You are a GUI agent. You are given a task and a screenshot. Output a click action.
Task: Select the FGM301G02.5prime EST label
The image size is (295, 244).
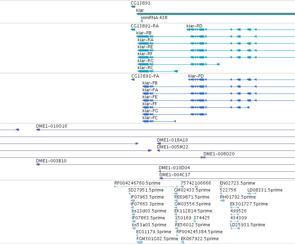157,239
